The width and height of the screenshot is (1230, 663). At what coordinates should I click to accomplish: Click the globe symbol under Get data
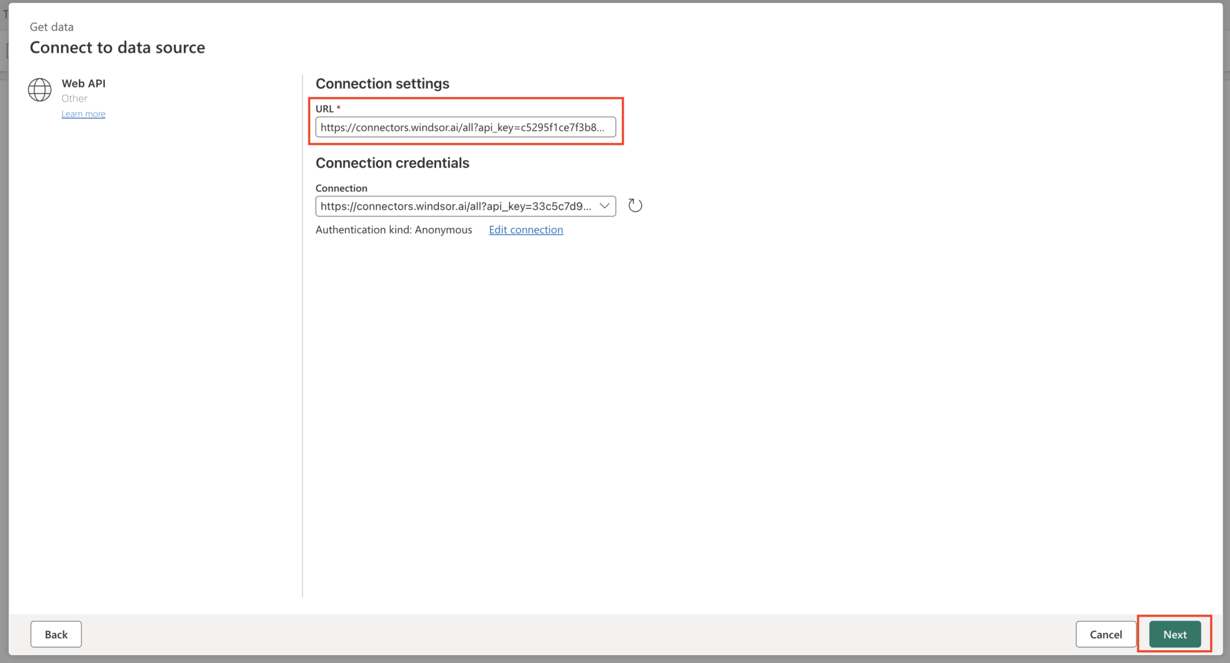click(x=40, y=89)
